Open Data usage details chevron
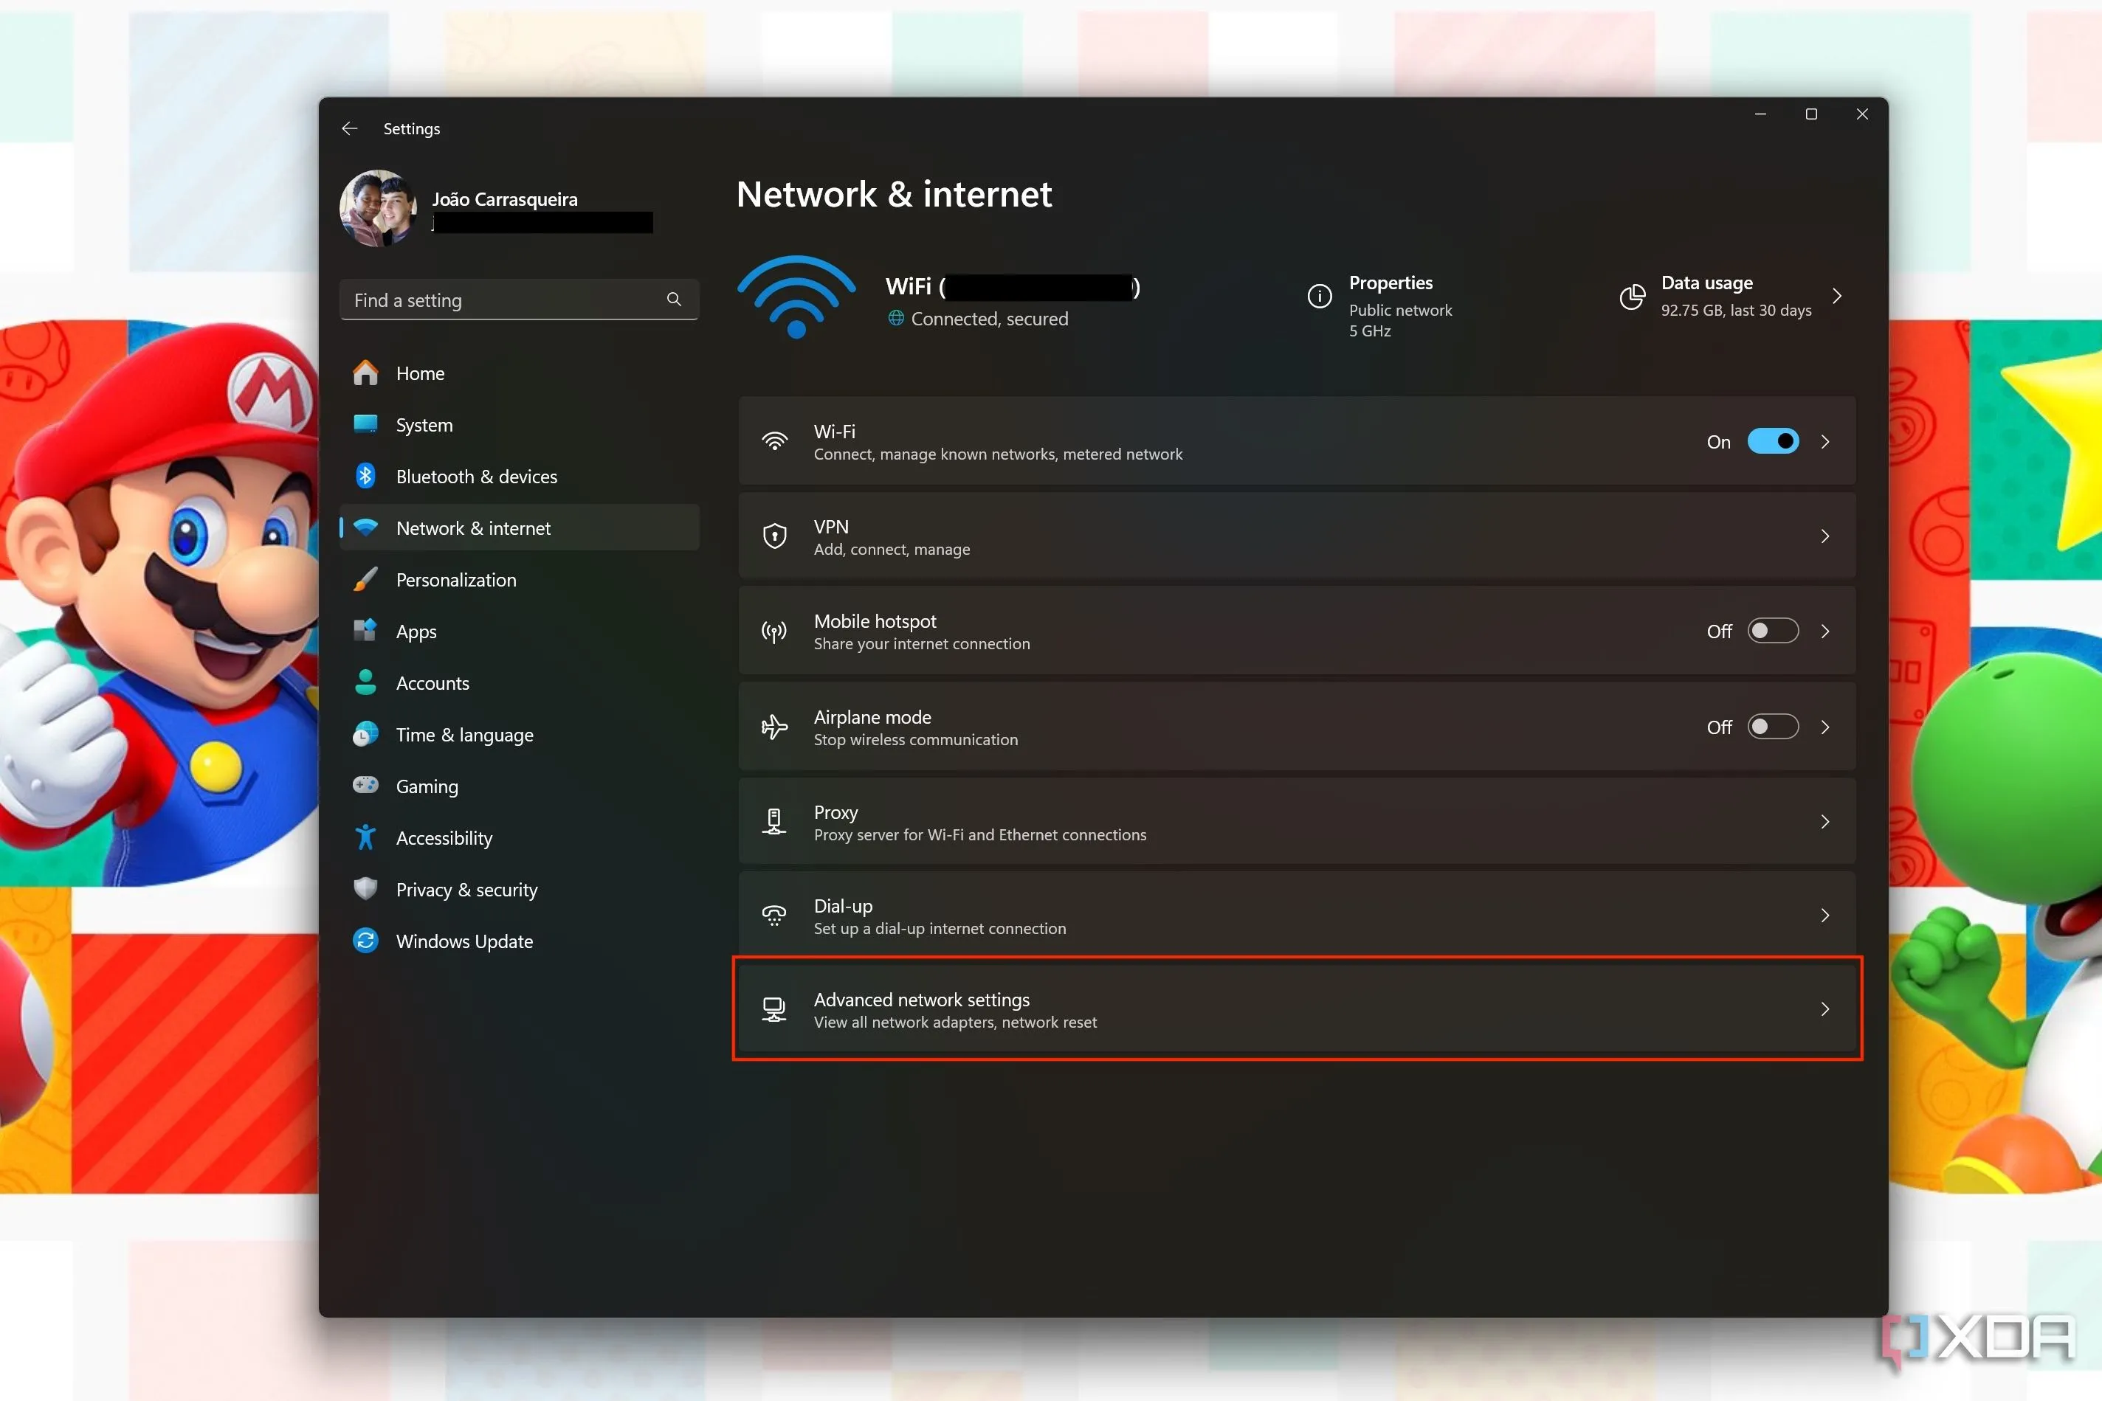 1836,297
